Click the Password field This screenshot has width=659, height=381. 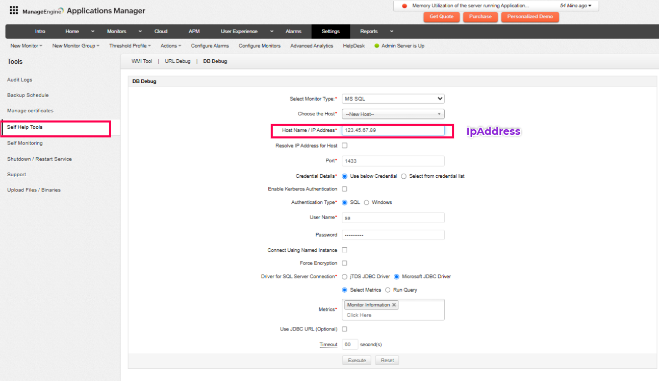pyautogui.click(x=393, y=235)
